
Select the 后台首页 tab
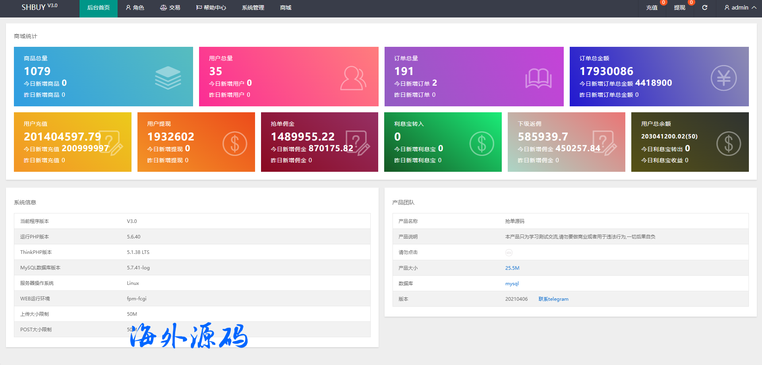[99, 8]
